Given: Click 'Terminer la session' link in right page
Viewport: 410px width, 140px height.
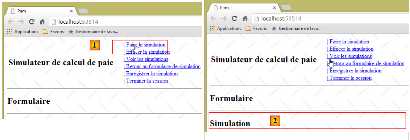Looking at the screenshot, I should coord(350,78).
